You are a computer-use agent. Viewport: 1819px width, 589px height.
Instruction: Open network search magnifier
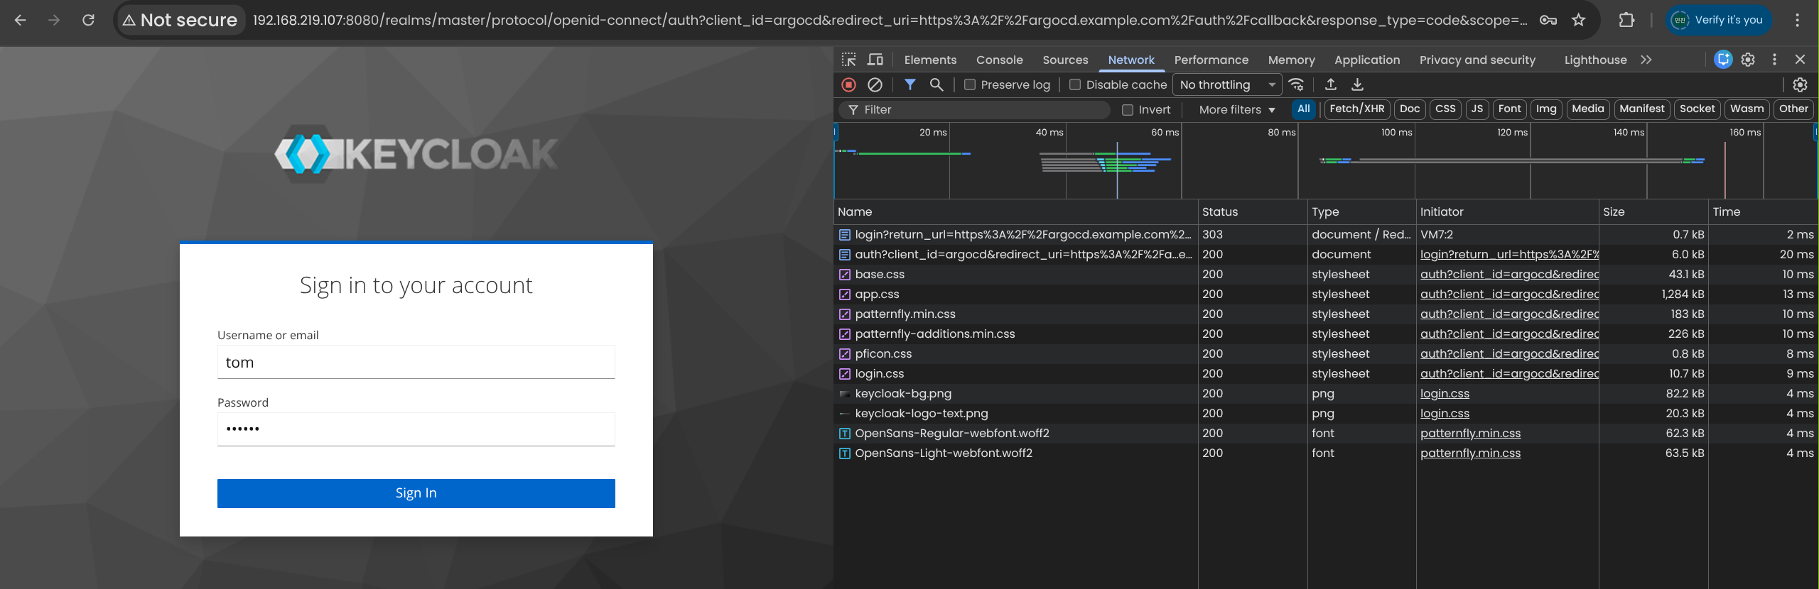[937, 84]
